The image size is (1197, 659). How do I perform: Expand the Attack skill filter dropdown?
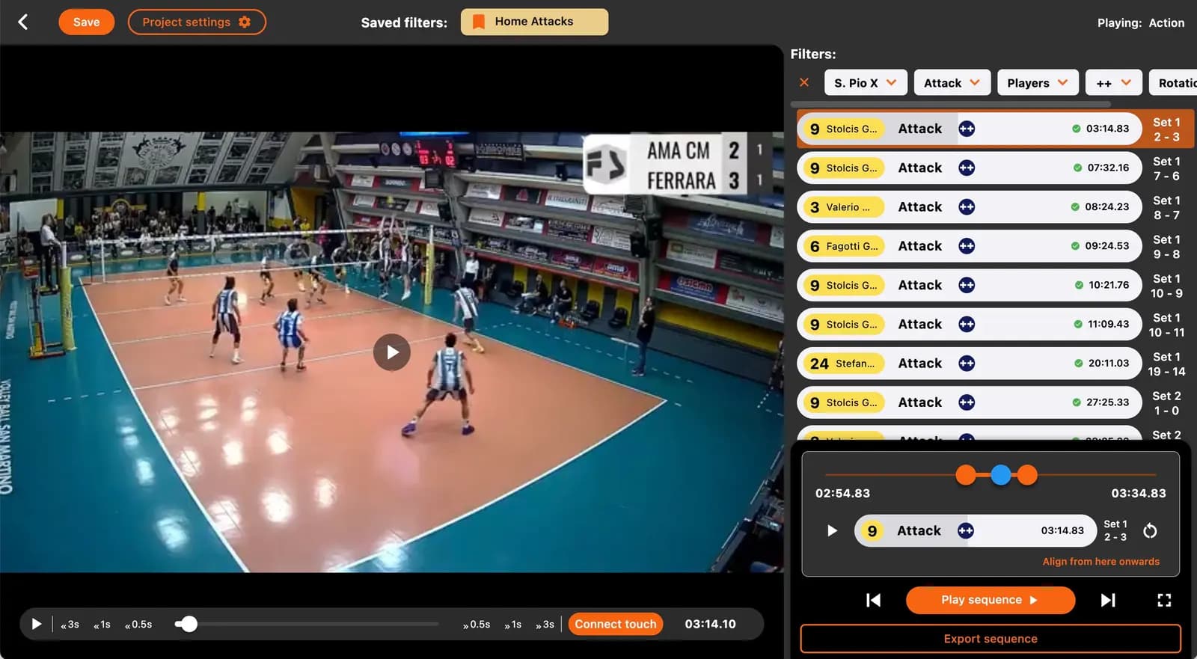(952, 83)
